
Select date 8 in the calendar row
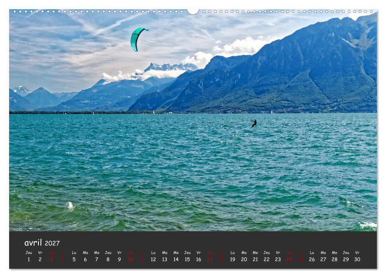tap(108, 259)
